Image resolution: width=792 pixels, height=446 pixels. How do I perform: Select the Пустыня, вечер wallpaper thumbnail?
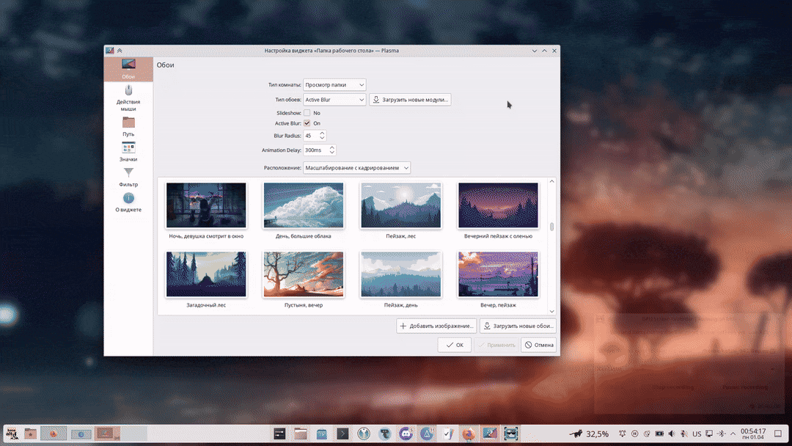point(303,275)
